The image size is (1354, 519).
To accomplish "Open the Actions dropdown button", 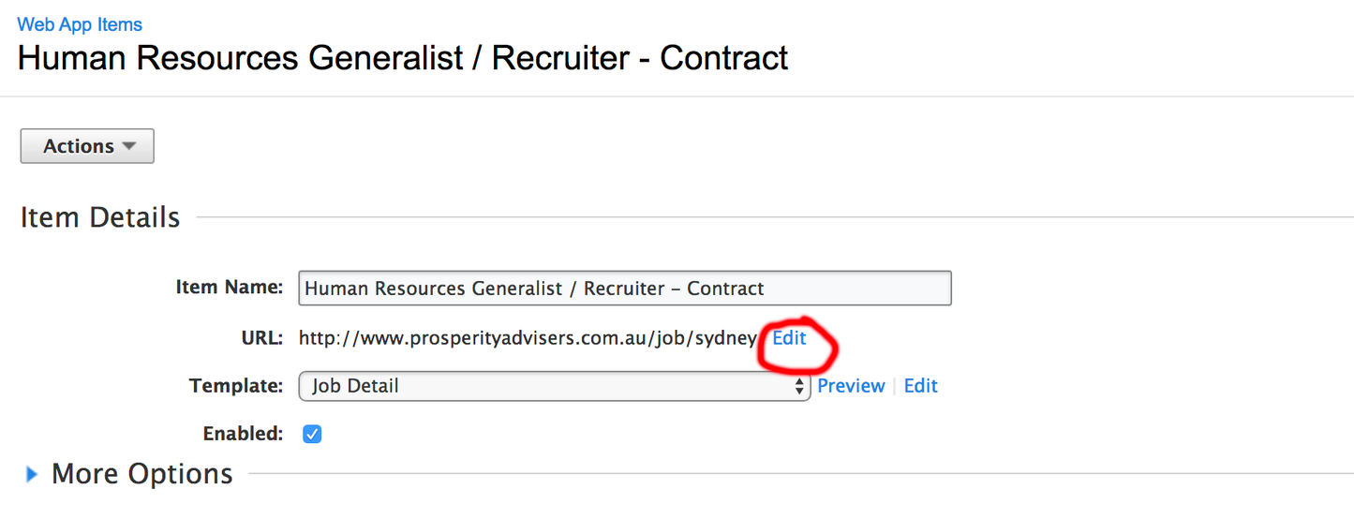I will pos(87,146).
